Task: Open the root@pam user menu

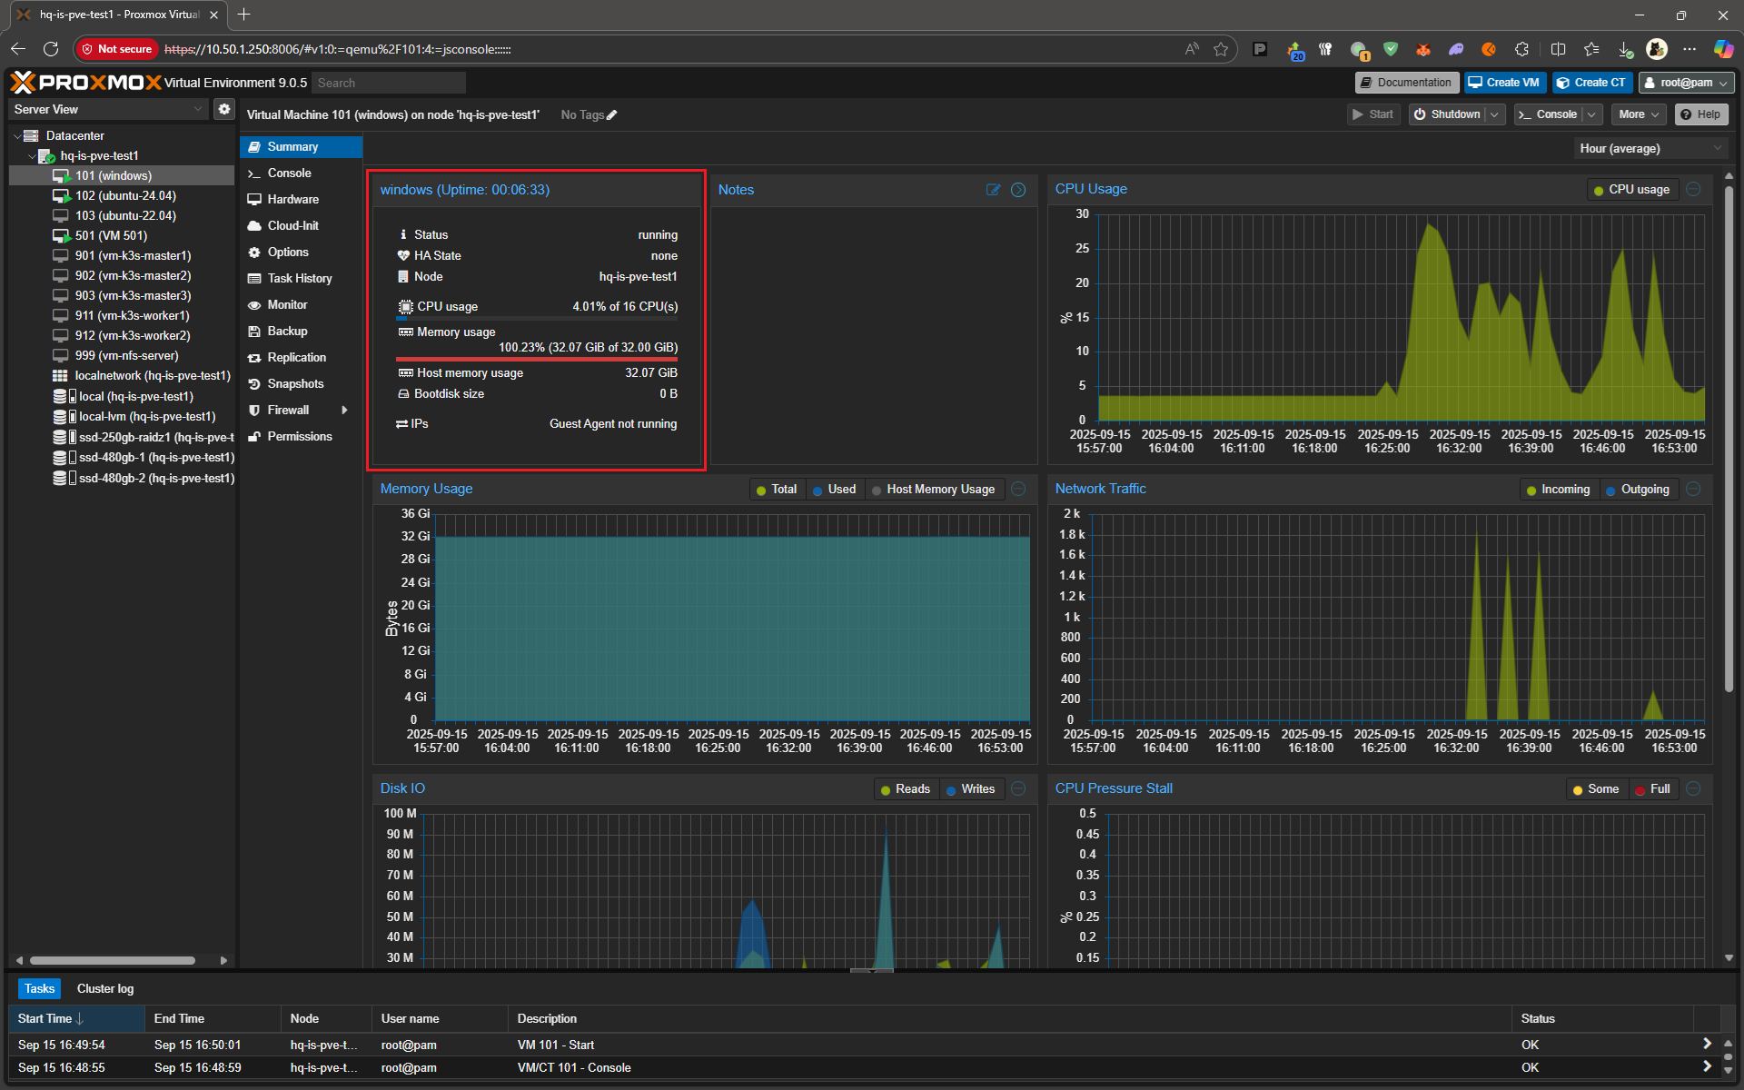Action: point(1686,83)
